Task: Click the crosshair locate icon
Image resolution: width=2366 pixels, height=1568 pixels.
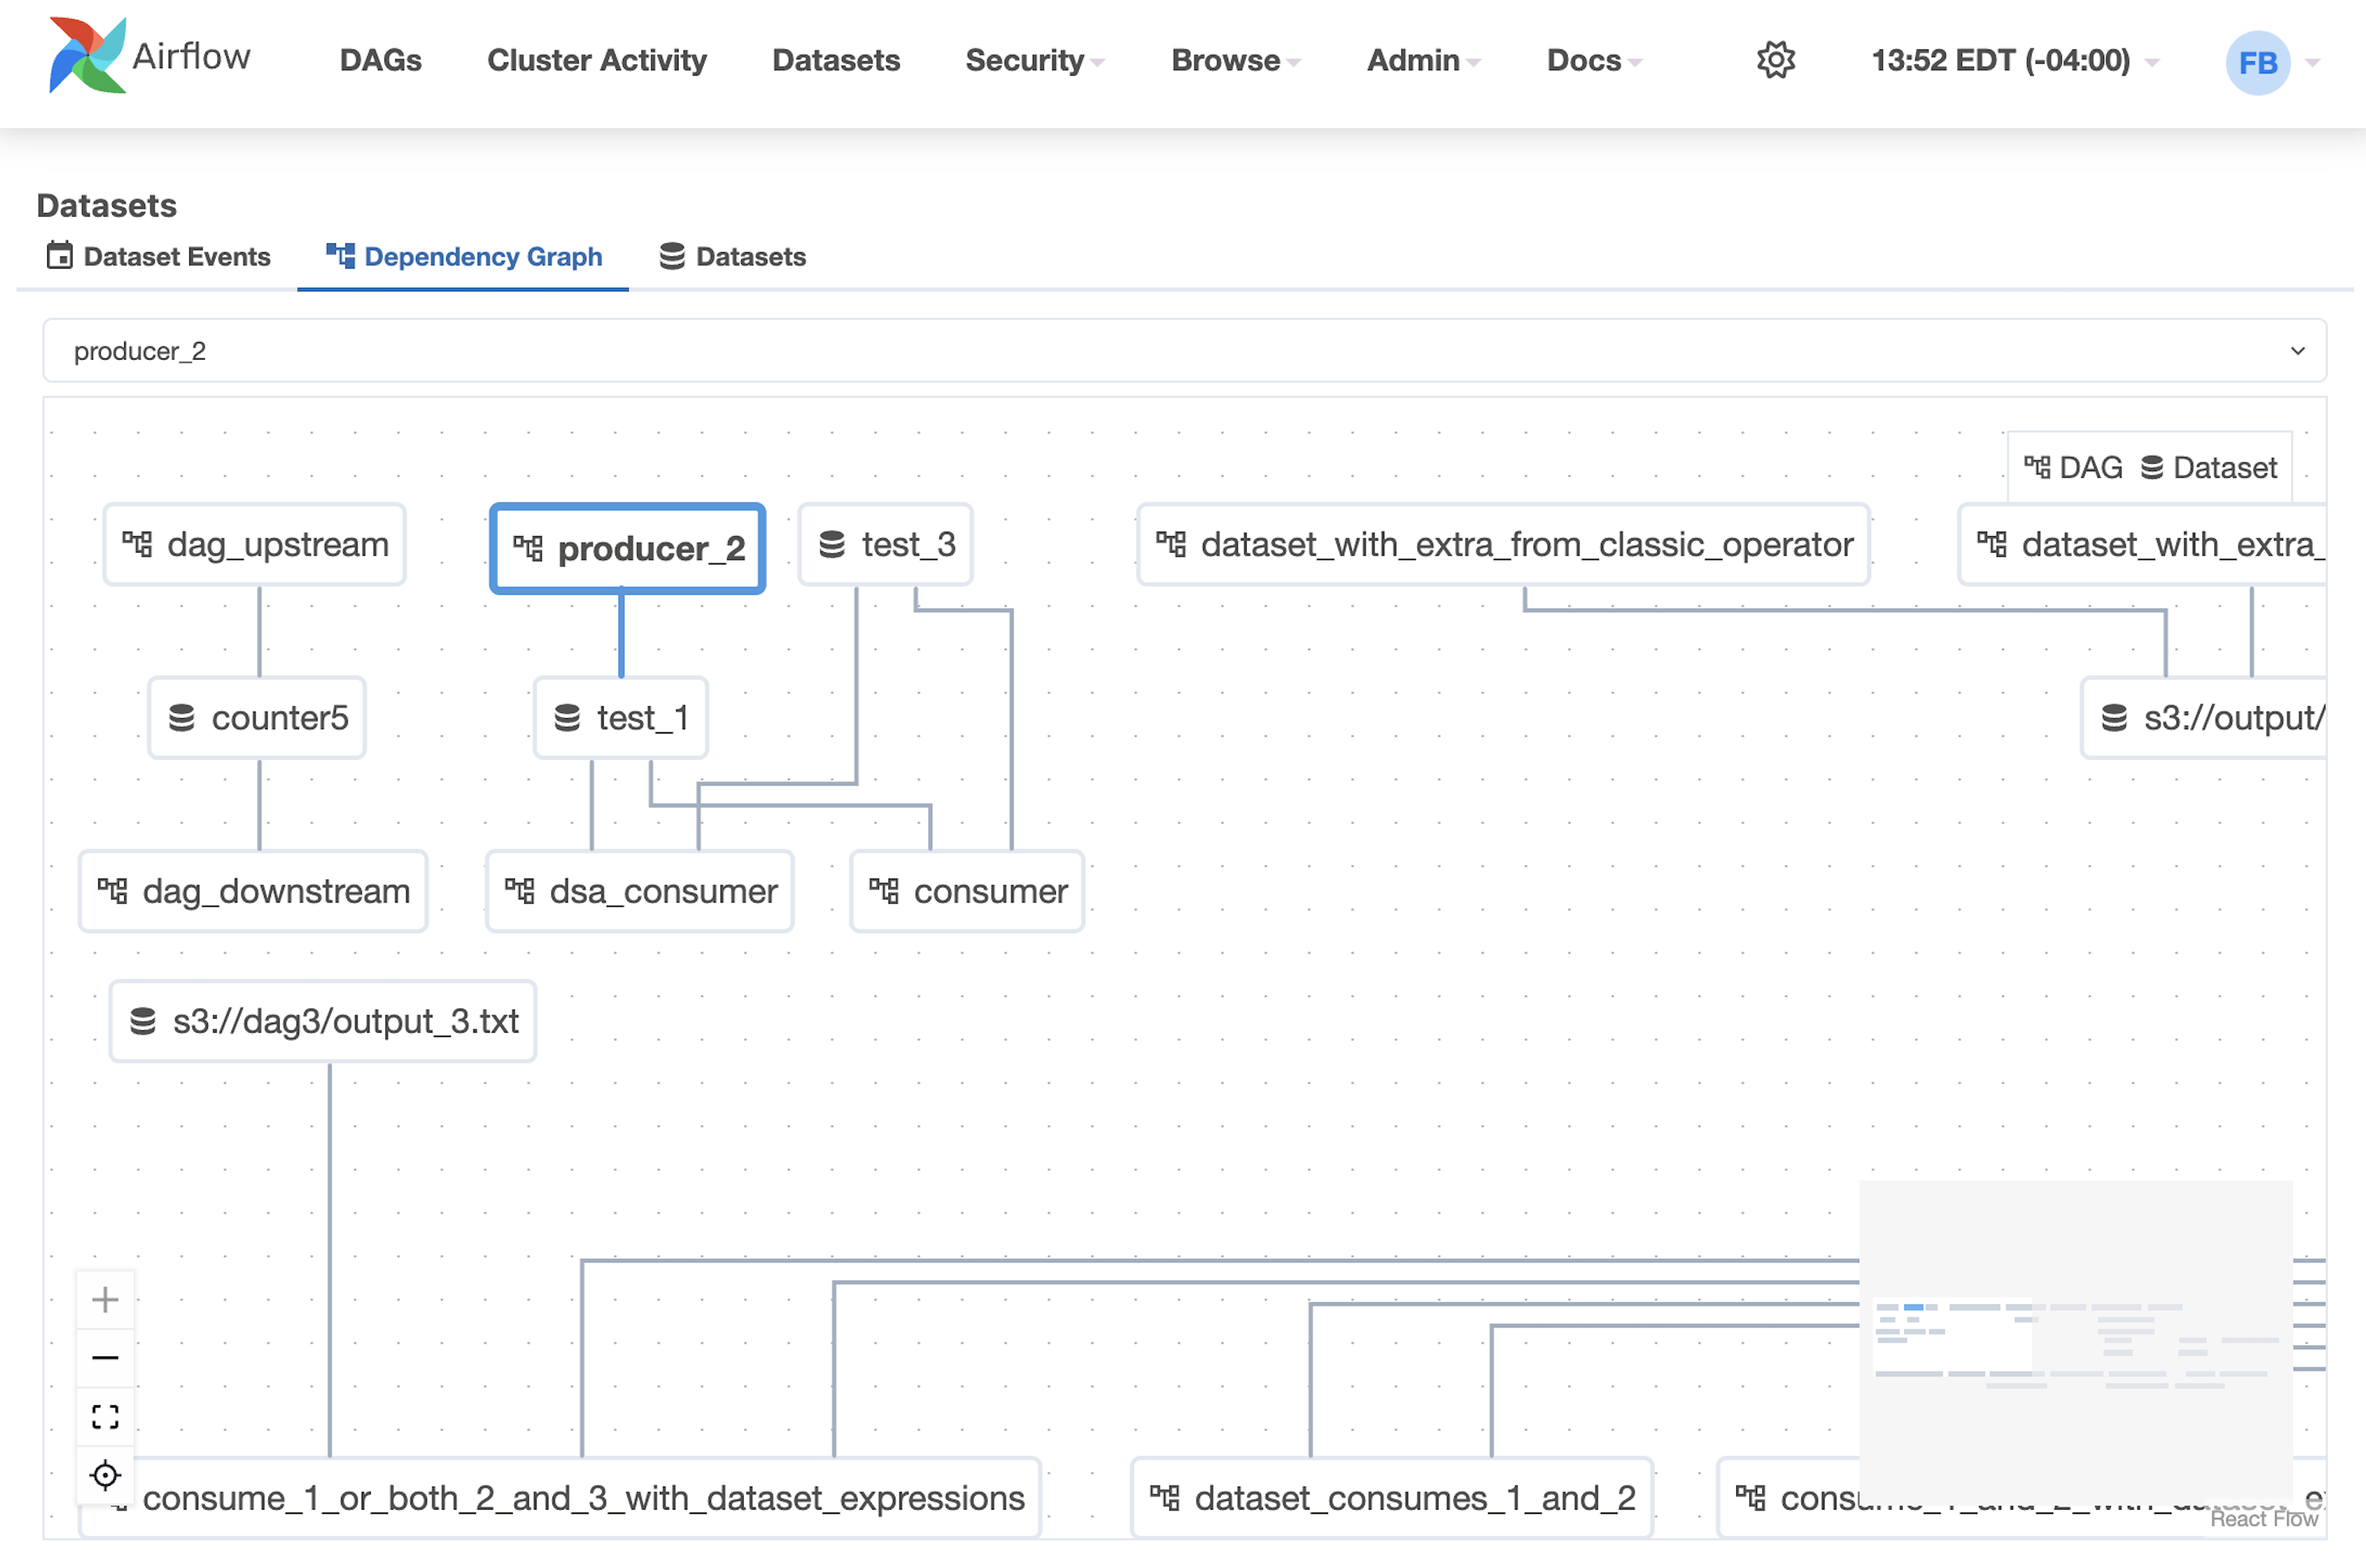Action: 105,1475
